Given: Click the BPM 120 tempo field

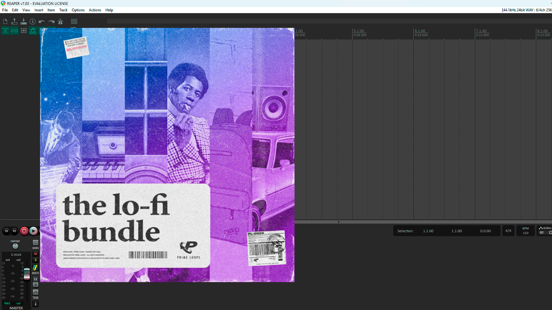Looking at the screenshot, I should pos(525,231).
